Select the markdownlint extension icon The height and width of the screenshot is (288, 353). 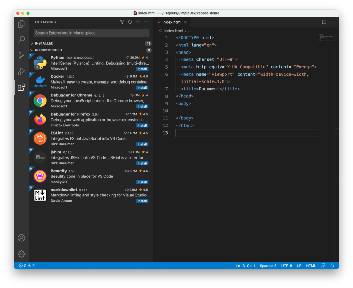coord(40,195)
